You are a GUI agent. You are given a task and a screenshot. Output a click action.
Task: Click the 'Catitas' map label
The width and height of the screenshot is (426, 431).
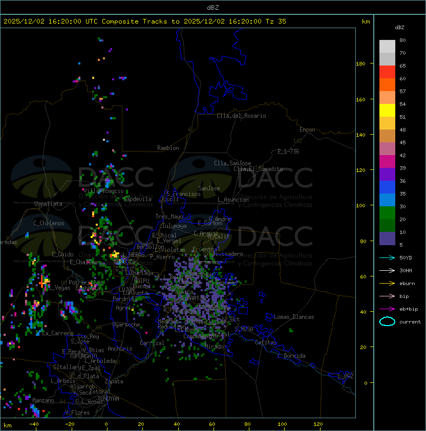click(266, 342)
